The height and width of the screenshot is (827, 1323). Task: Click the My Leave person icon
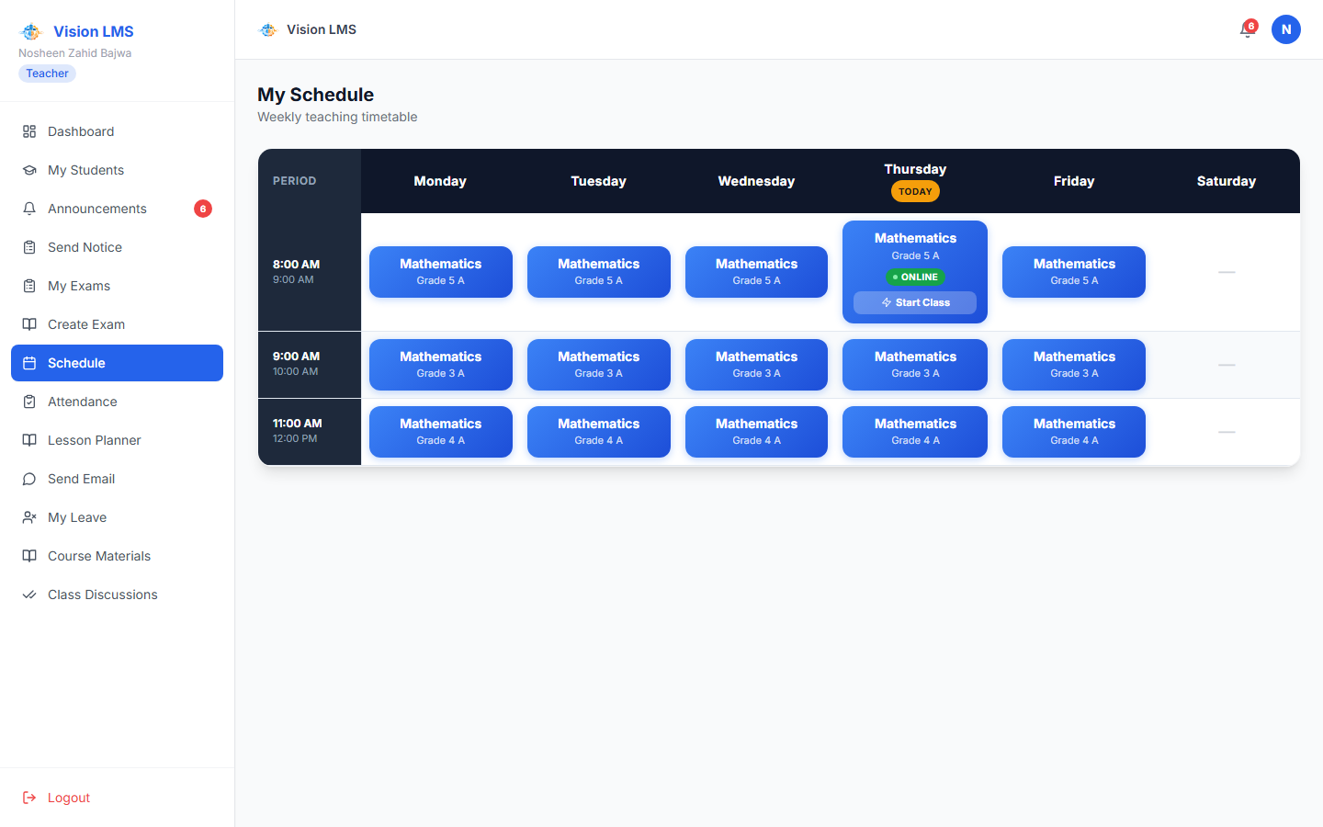coord(29,517)
